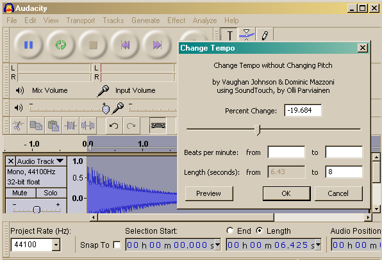382x260 pixels.
Task: Click the Silence selection icon
Action: (x=88, y=126)
